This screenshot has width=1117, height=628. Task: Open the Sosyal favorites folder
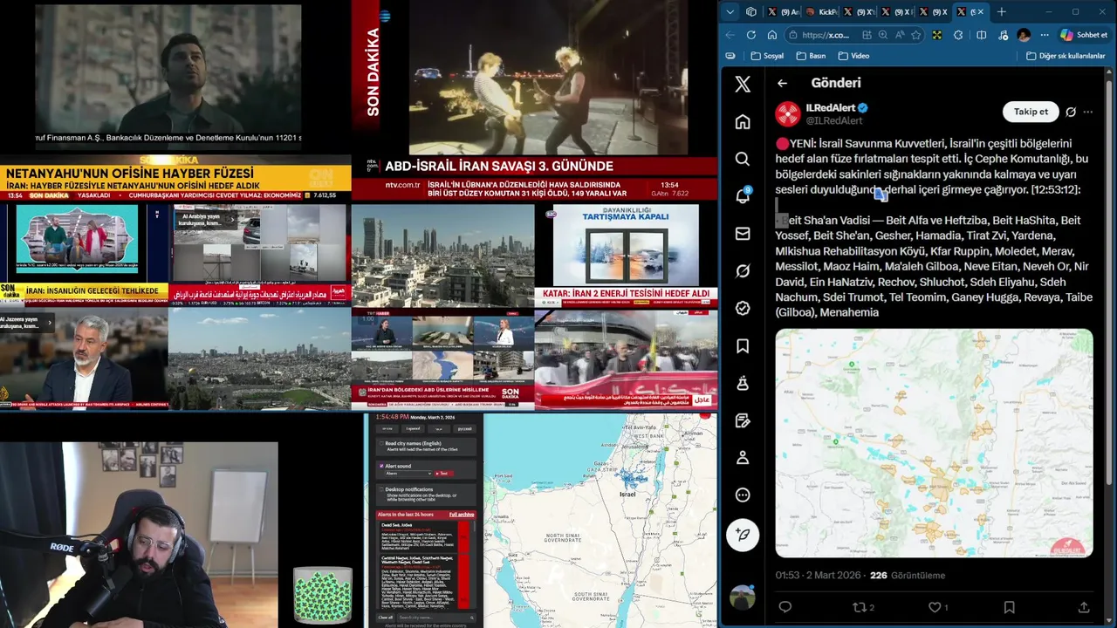tap(767, 56)
